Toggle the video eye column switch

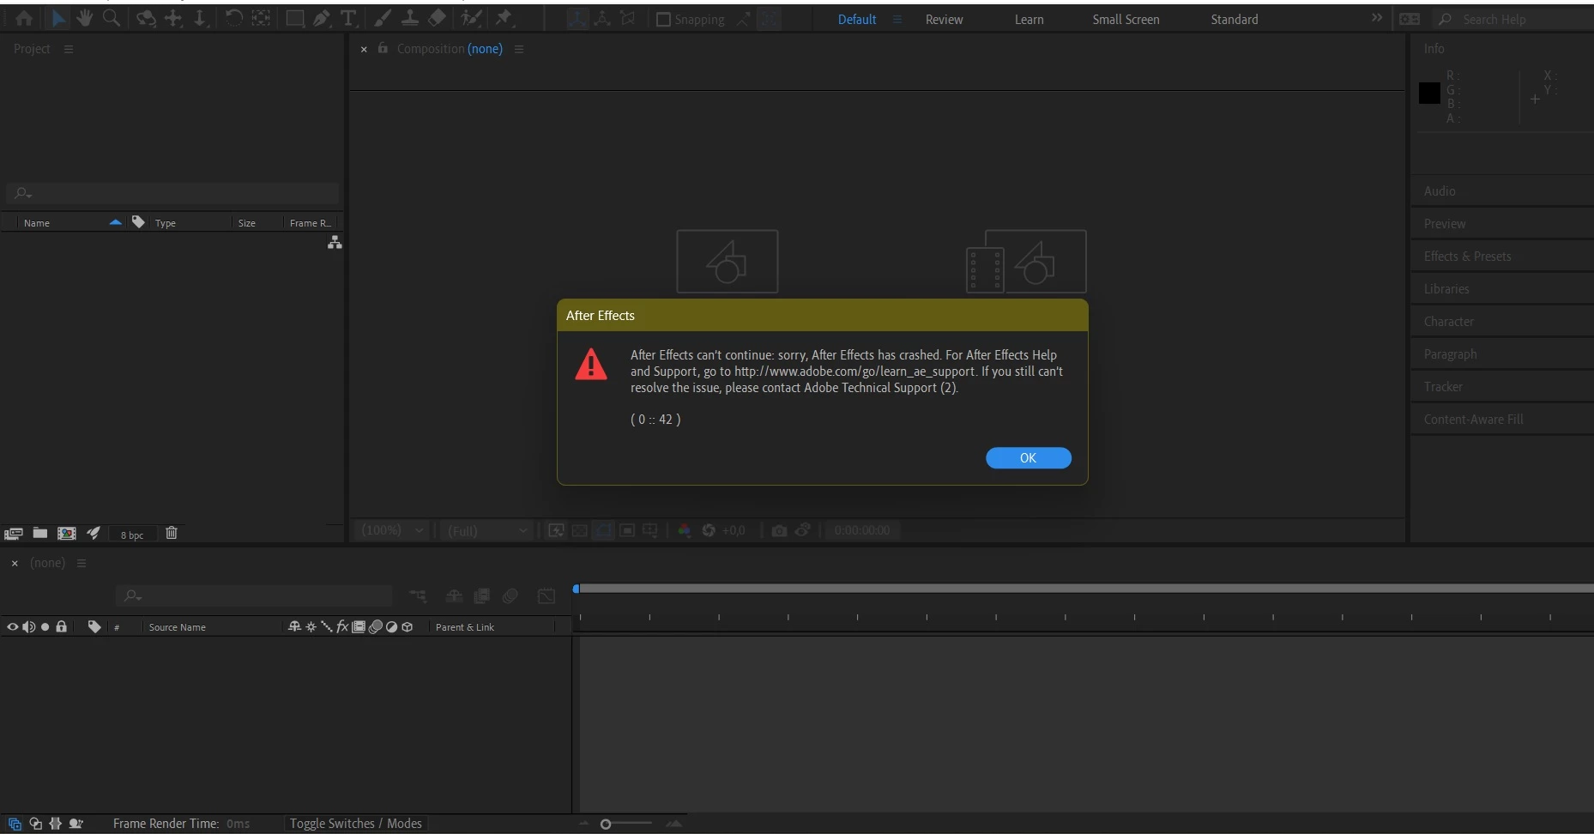[12, 627]
